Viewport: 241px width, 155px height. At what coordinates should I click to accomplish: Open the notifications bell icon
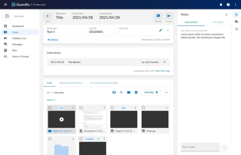tap(221, 4)
